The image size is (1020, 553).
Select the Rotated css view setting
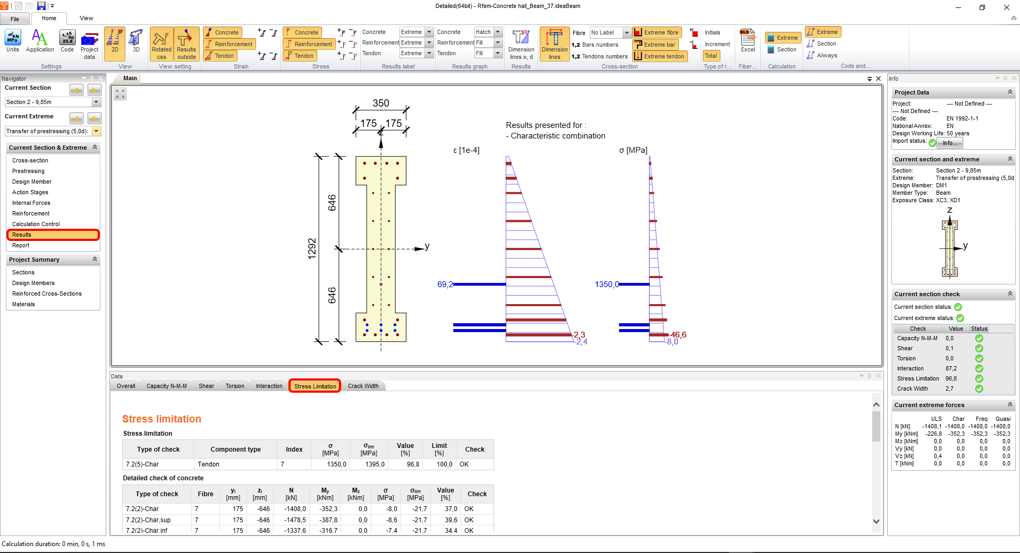[161, 44]
